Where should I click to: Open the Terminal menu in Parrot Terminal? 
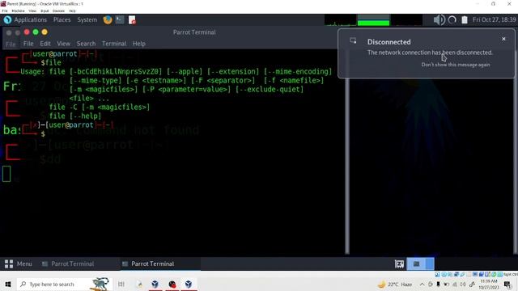click(x=114, y=44)
